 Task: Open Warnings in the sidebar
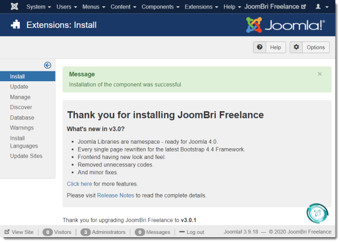[x=22, y=128]
